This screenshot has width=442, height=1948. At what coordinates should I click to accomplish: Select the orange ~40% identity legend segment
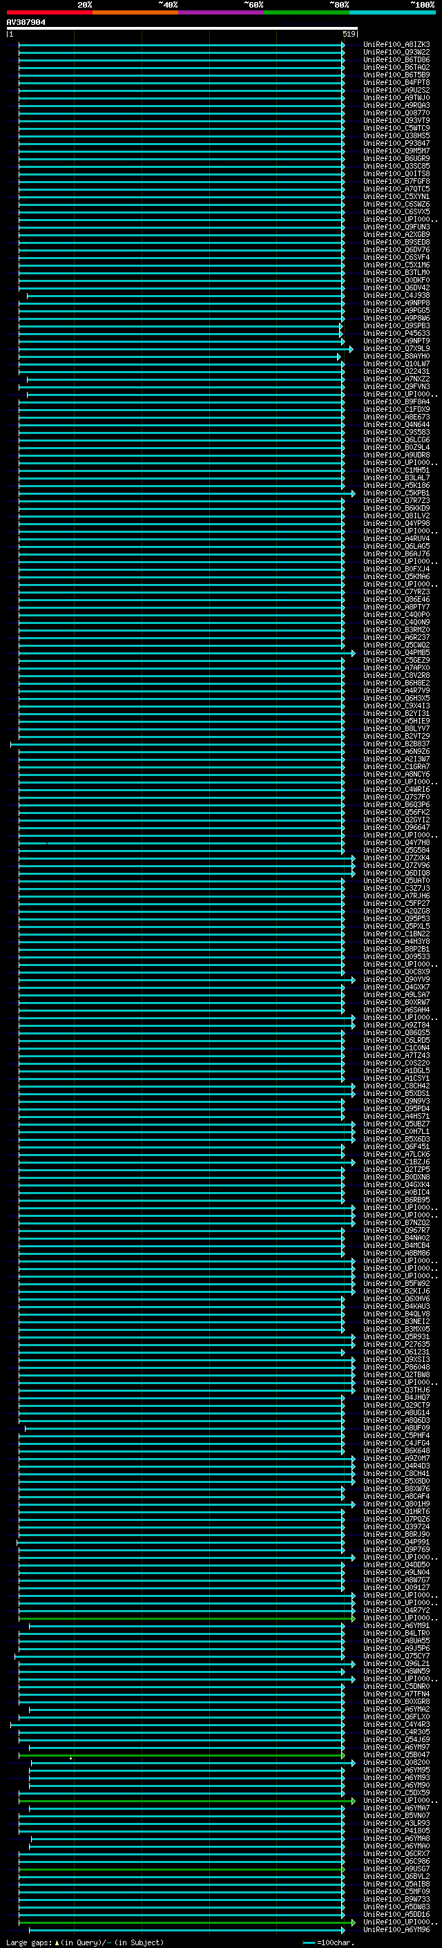click(135, 12)
